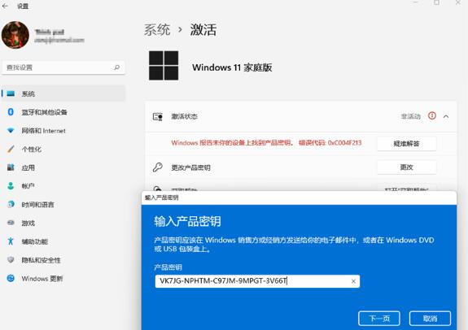Click the accounts person icon
Viewport: 468px width, 330px height.
tap(11, 185)
